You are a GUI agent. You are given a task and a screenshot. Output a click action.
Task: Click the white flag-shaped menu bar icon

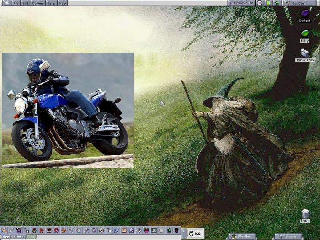(x=260, y=3)
